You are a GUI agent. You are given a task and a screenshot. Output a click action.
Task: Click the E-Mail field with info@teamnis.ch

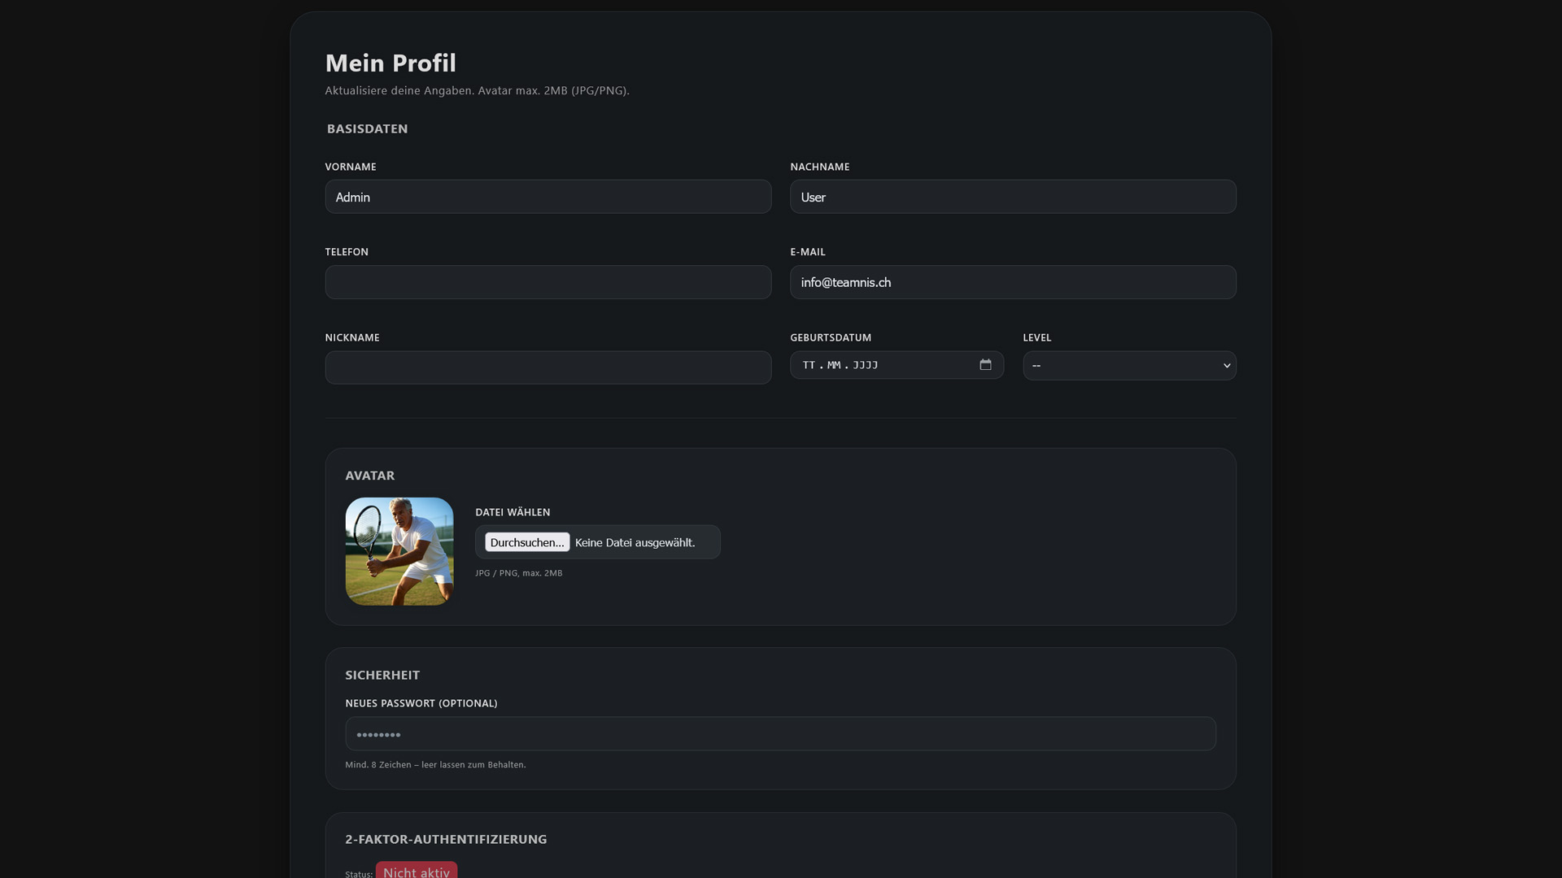point(1013,282)
